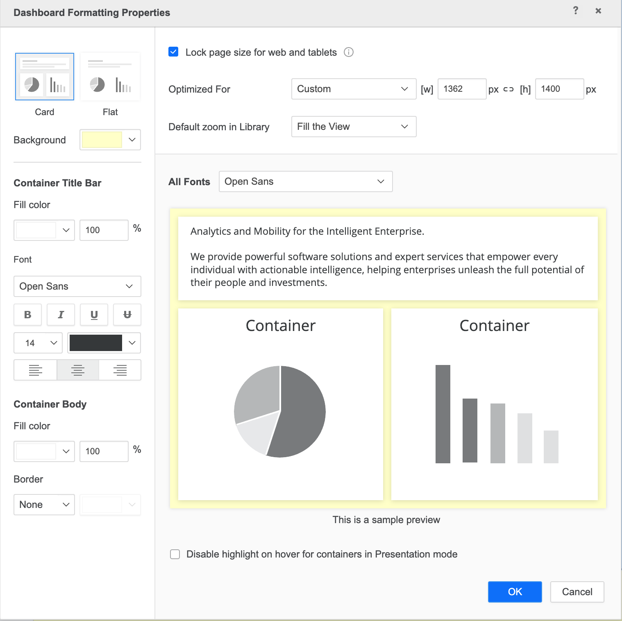Open the Optimized For dropdown
This screenshot has height=621, width=622.
coord(354,89)
